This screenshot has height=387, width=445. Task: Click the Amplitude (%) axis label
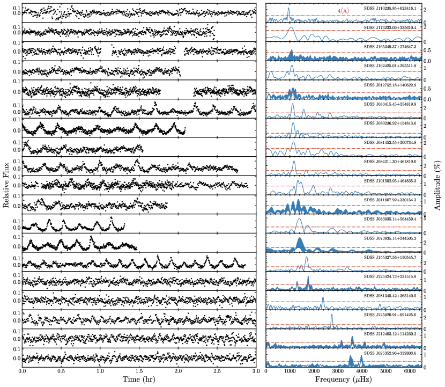pyautogui.click(x=437, y=185)
